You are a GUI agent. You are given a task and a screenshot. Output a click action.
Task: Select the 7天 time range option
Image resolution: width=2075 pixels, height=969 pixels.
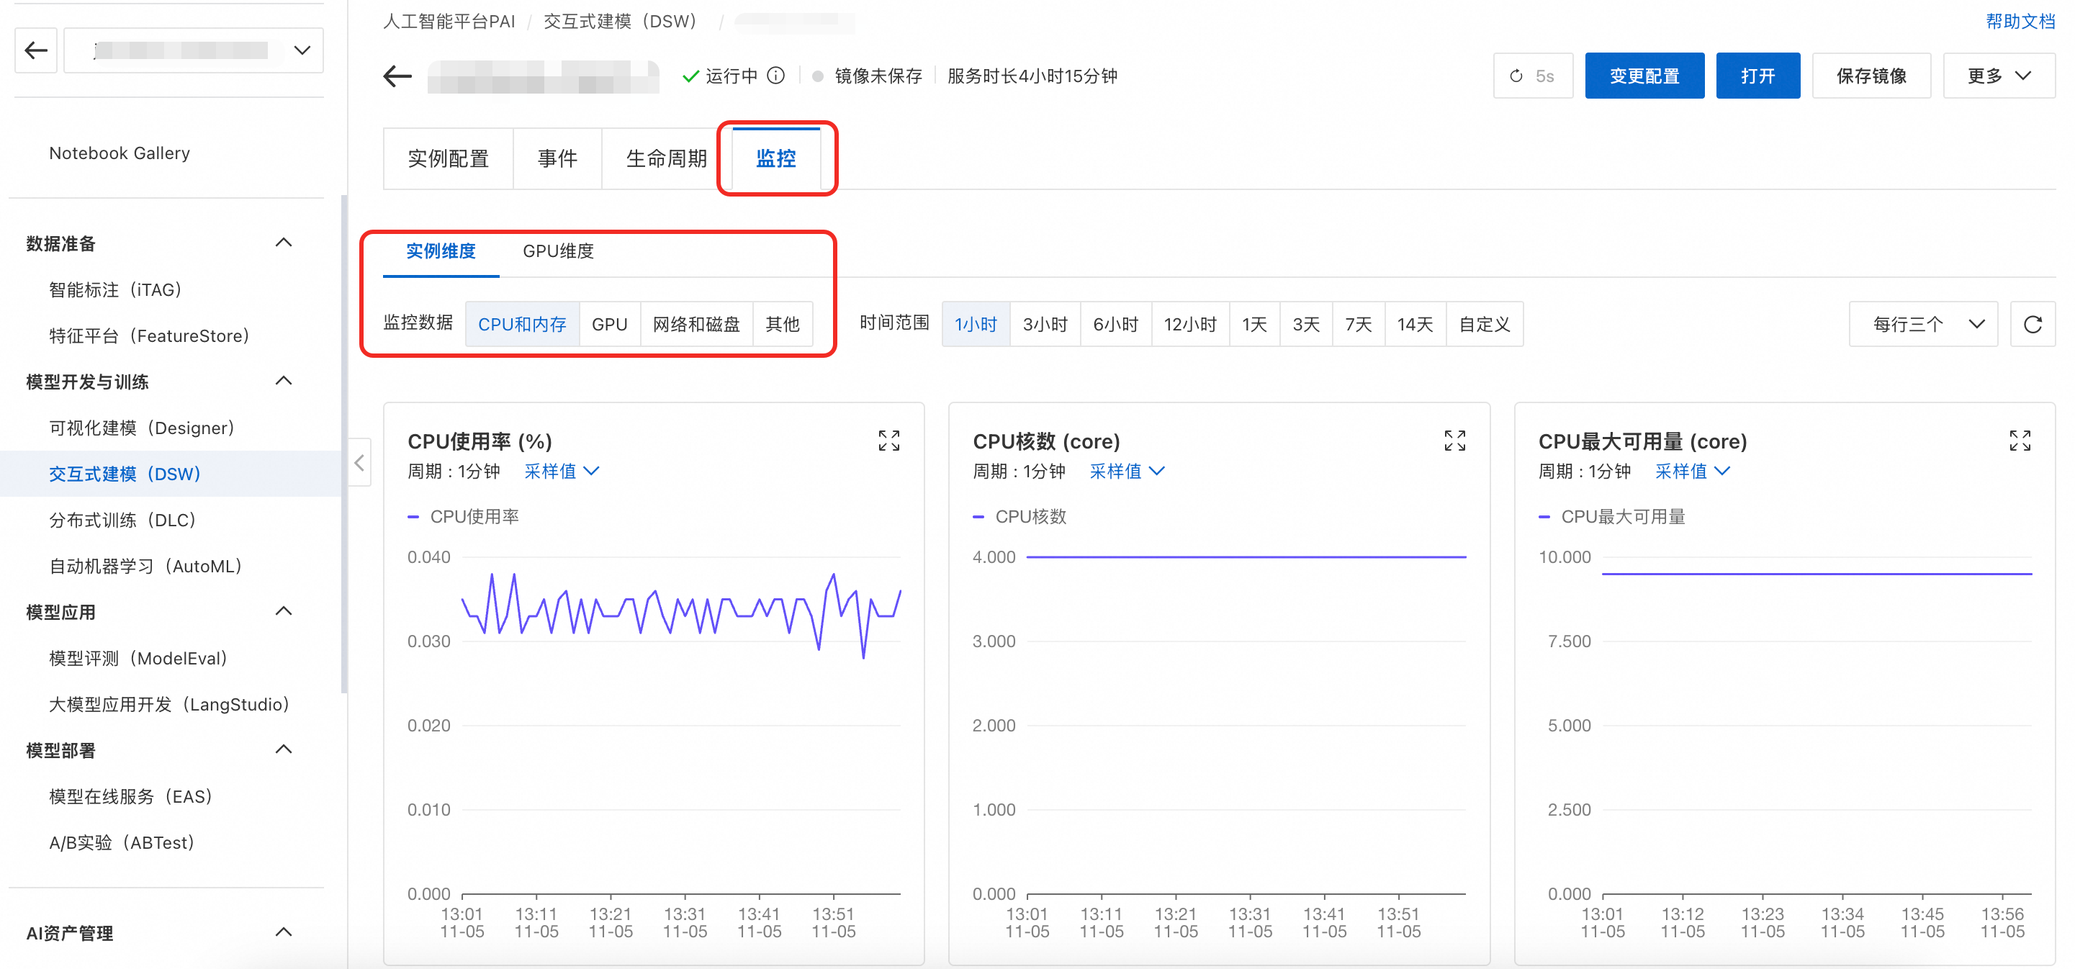click(x=1358, y=324)
